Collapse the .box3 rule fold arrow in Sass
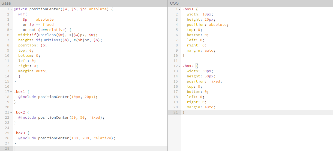333x151 pixels. (x=11, y=133)
